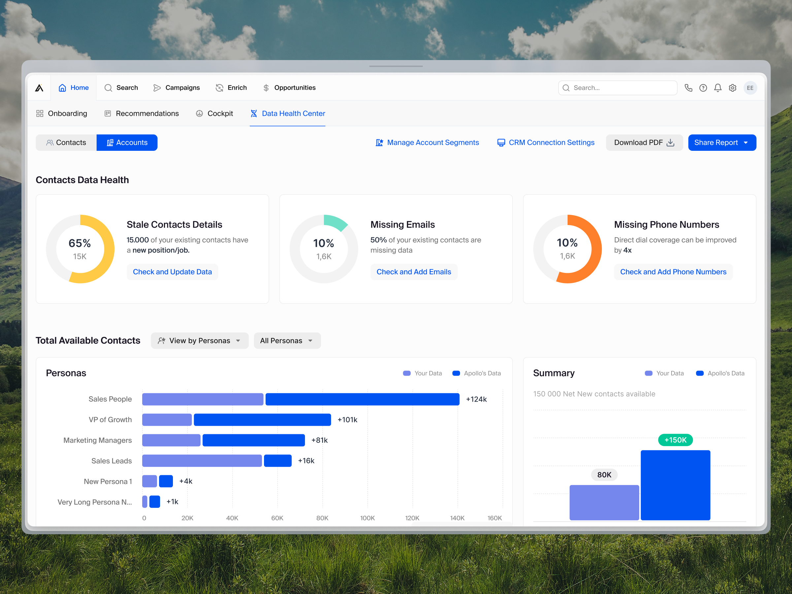Open the All Personas dropdown
The width and height of the screenshot is (792, 594).
287,341
